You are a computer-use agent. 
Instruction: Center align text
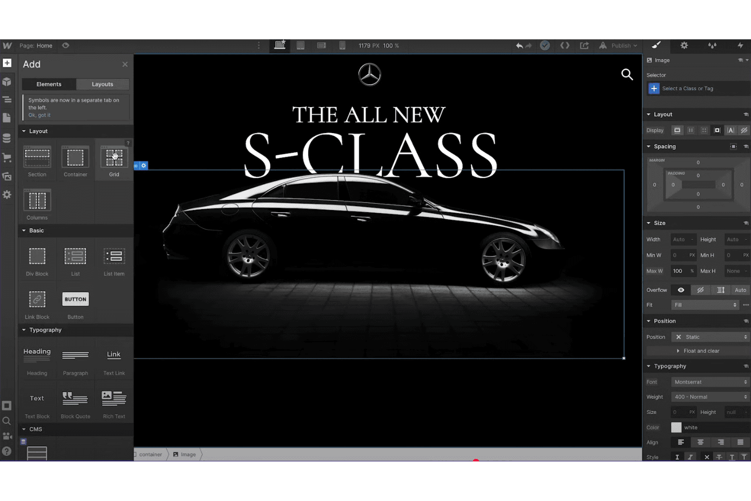[700, 442]
